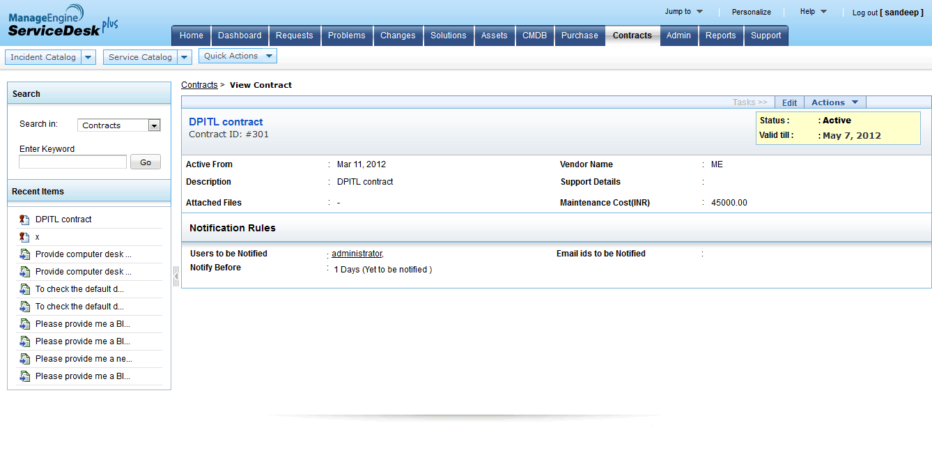
Task: Go to the Assets tab
Action: pos(495,36)
